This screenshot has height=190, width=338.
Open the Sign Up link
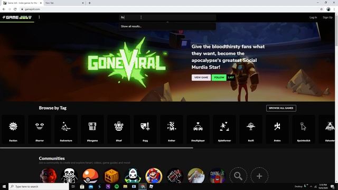pyautogui.click(x=327, y=17)
